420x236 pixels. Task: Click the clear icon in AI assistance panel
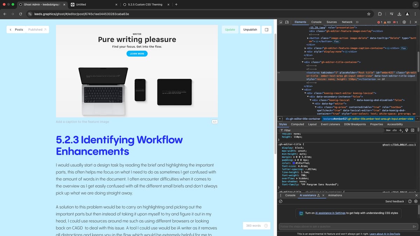281,201
